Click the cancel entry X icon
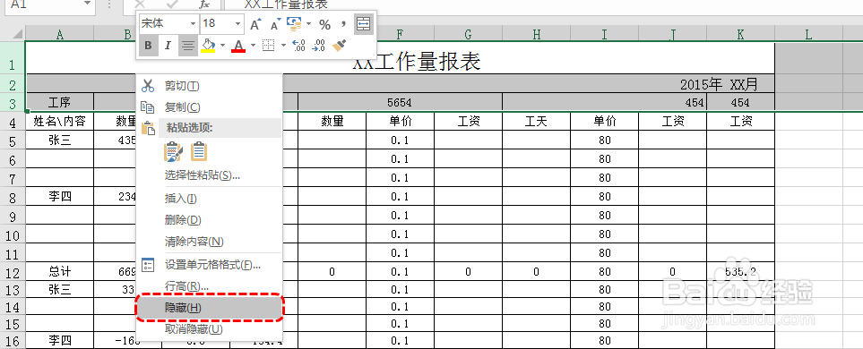Viewport: 863px width, 349px height. pyautogui.click(x=140, y=4)
